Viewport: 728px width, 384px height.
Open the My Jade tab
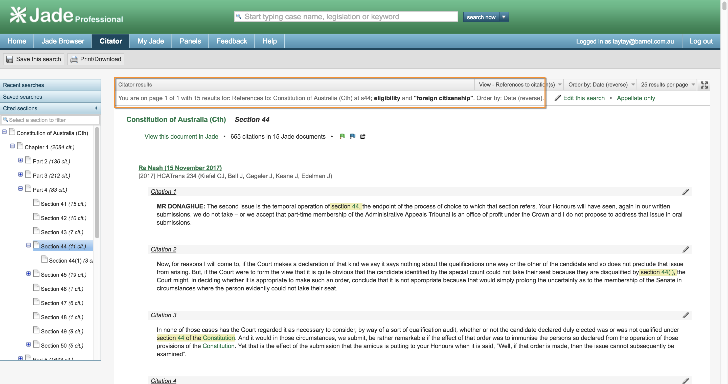tap(151, 41)
